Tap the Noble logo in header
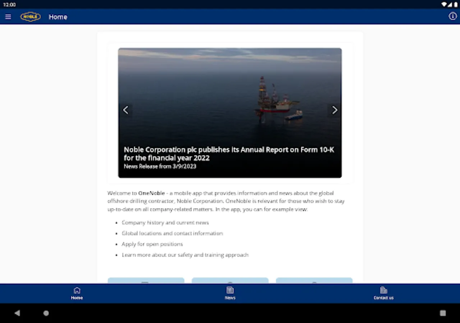 [31, 17]
